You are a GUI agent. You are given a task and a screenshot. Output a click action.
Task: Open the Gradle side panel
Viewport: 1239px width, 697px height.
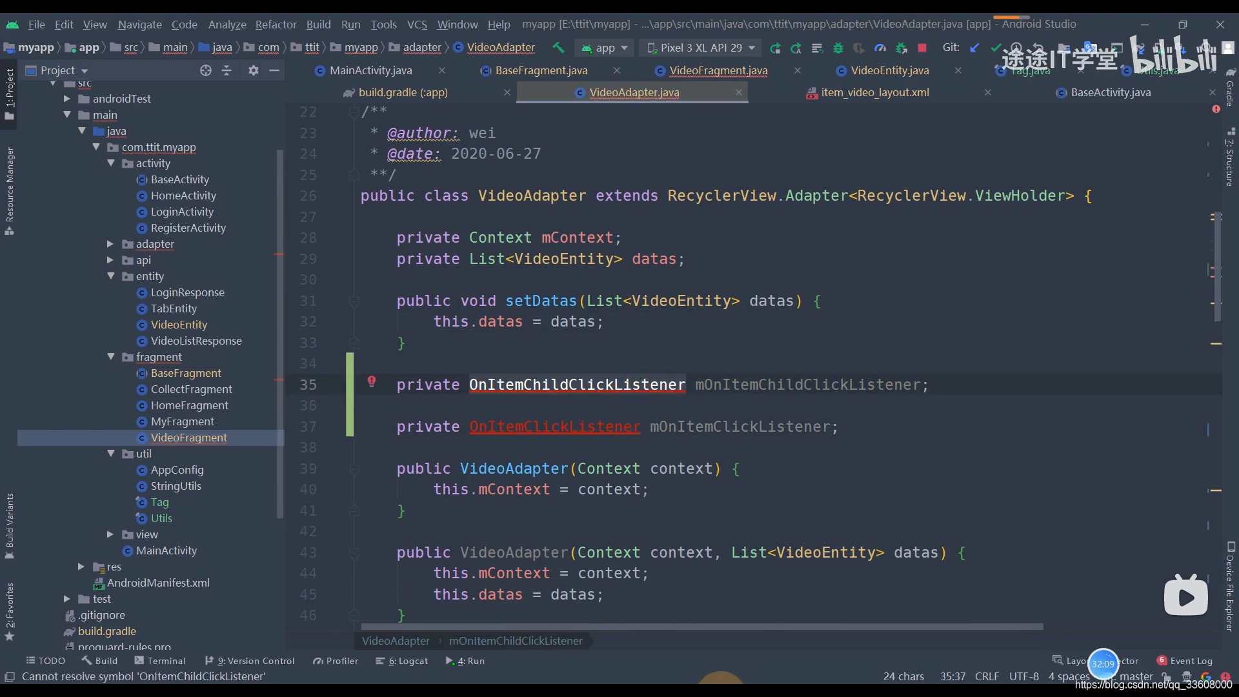1230,87
